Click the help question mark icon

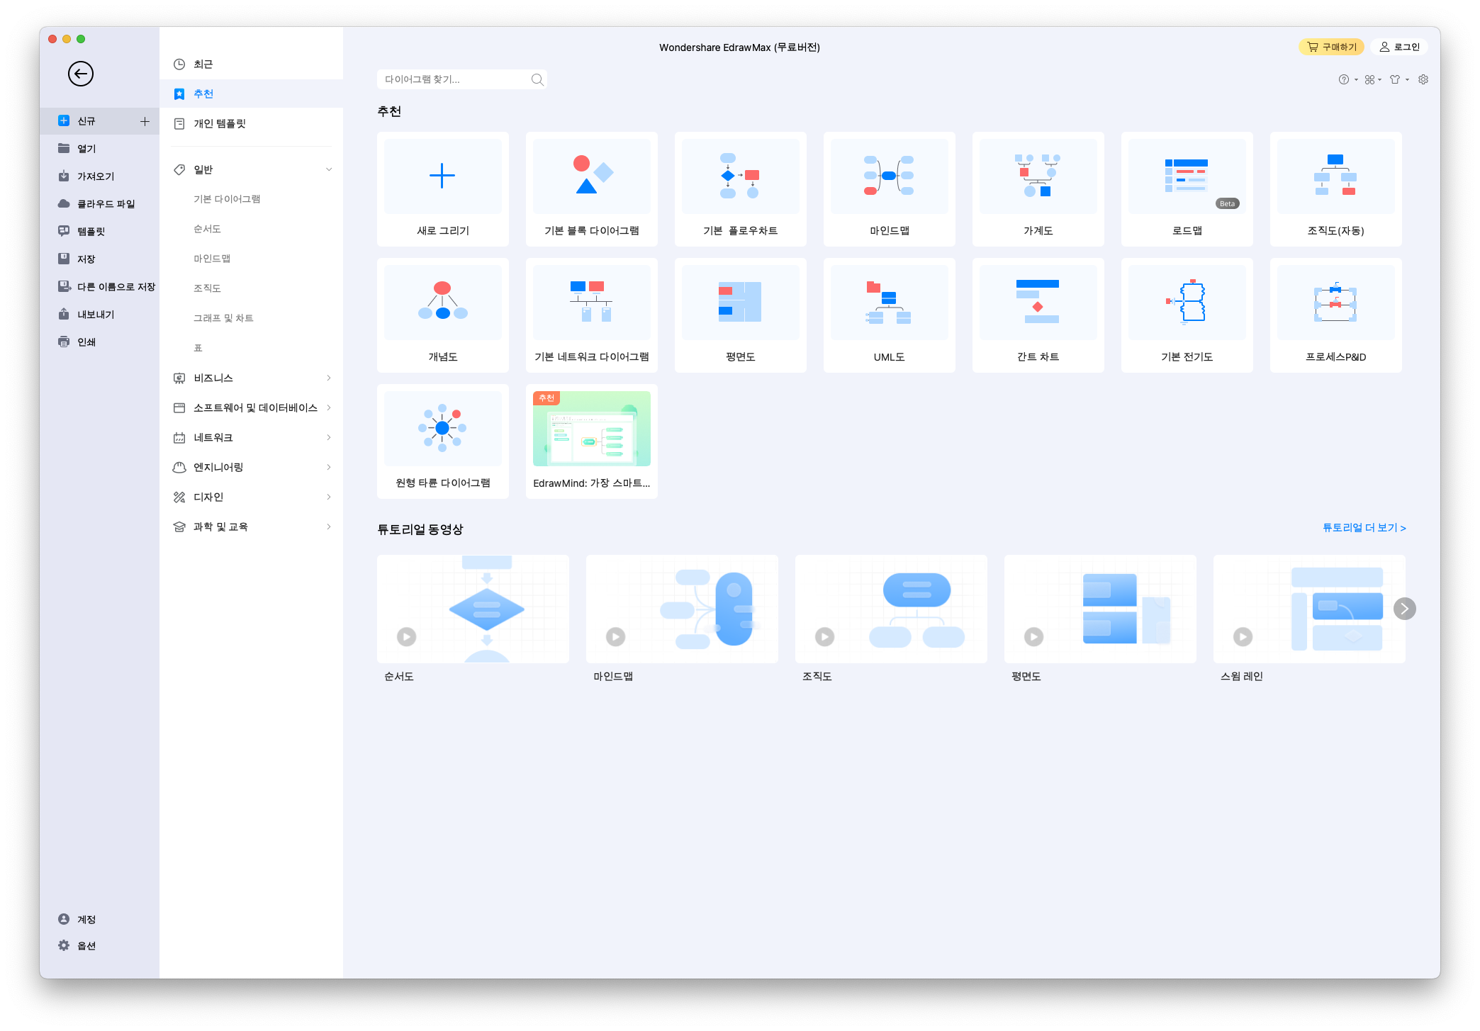click(1343, 79)
